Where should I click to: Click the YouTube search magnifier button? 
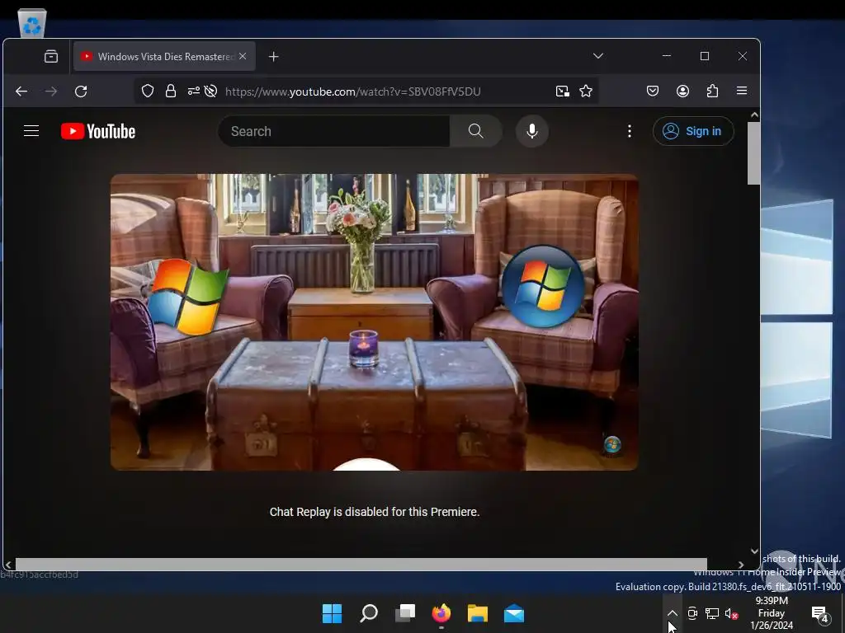click(476, 131)
